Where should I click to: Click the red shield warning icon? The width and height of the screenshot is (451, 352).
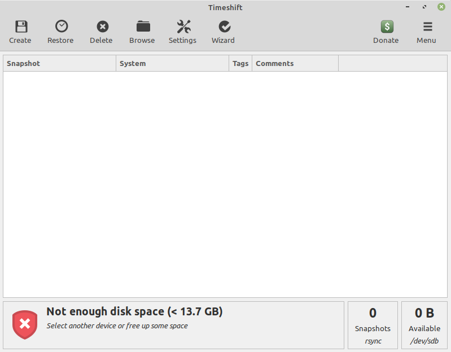click(x=25, y=325)
